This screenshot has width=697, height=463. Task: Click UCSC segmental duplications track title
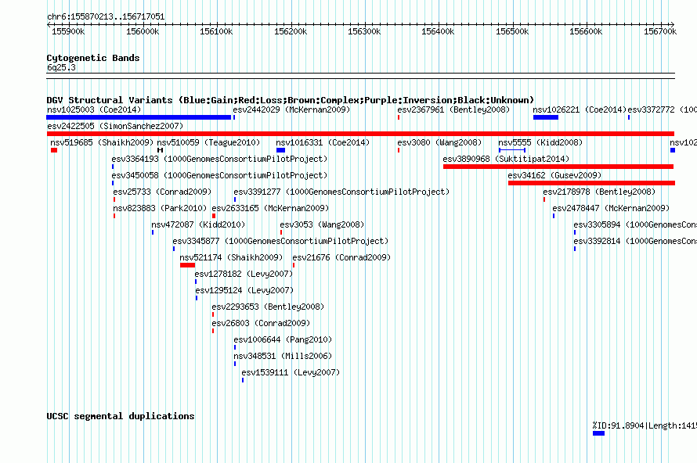[121, 416]
